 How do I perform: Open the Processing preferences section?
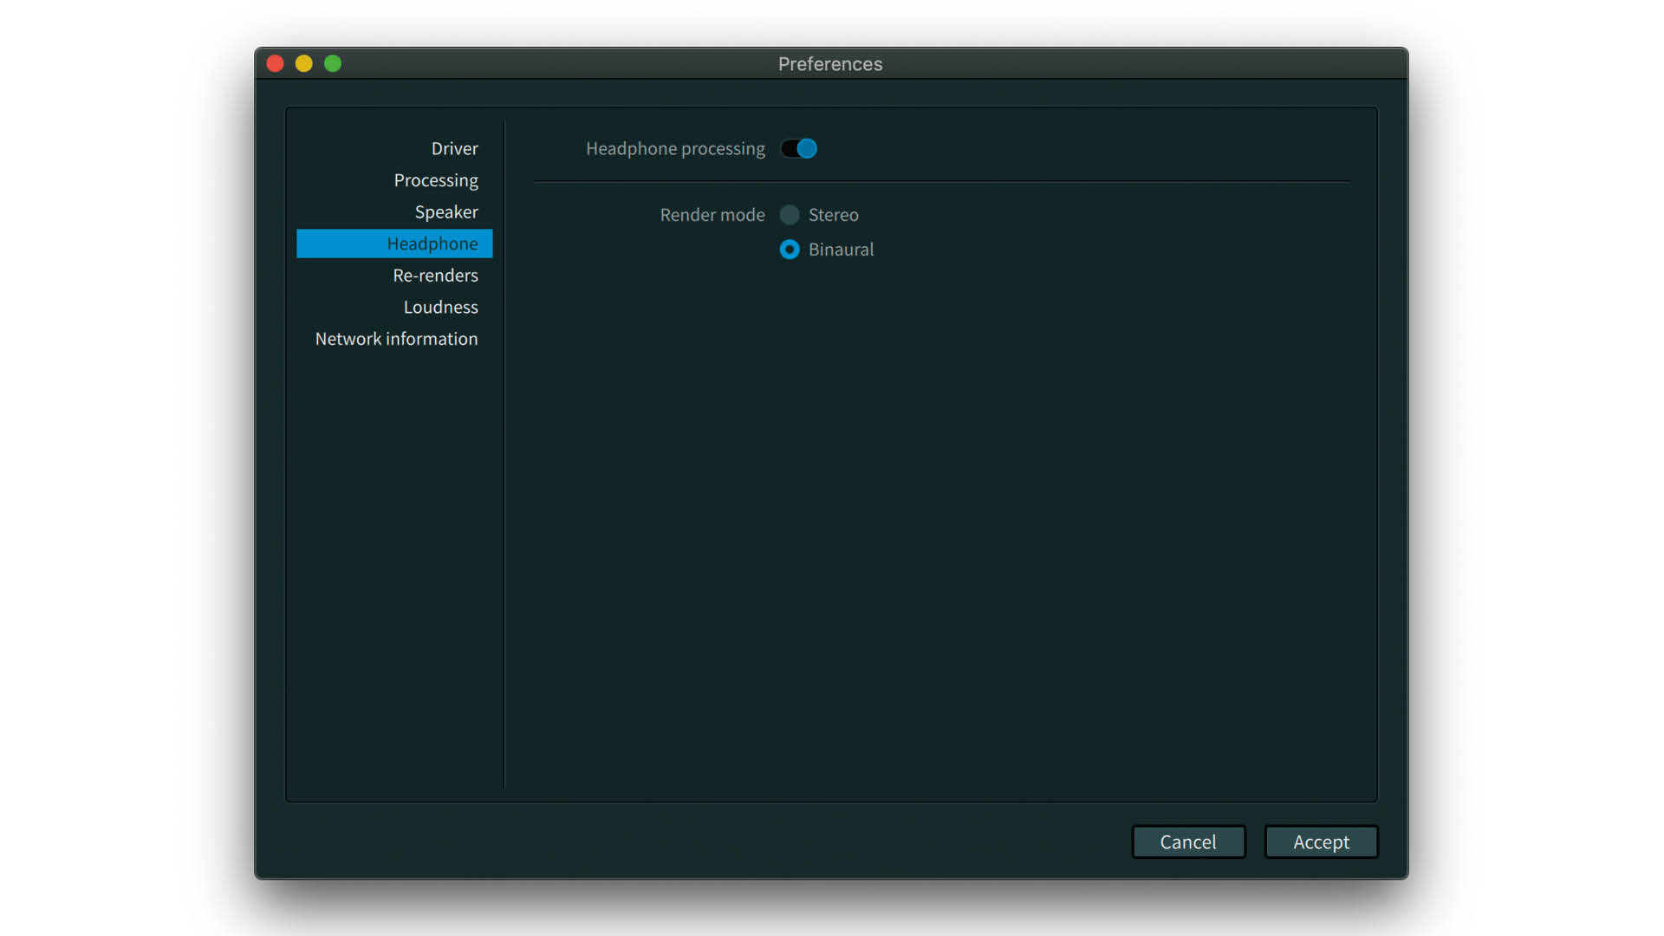[436, 180]
